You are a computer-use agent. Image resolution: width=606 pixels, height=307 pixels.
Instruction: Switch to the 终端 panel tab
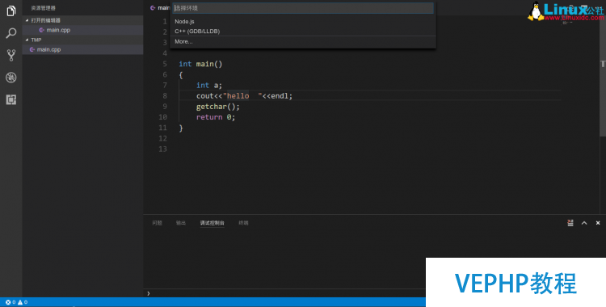pos(243,223)
